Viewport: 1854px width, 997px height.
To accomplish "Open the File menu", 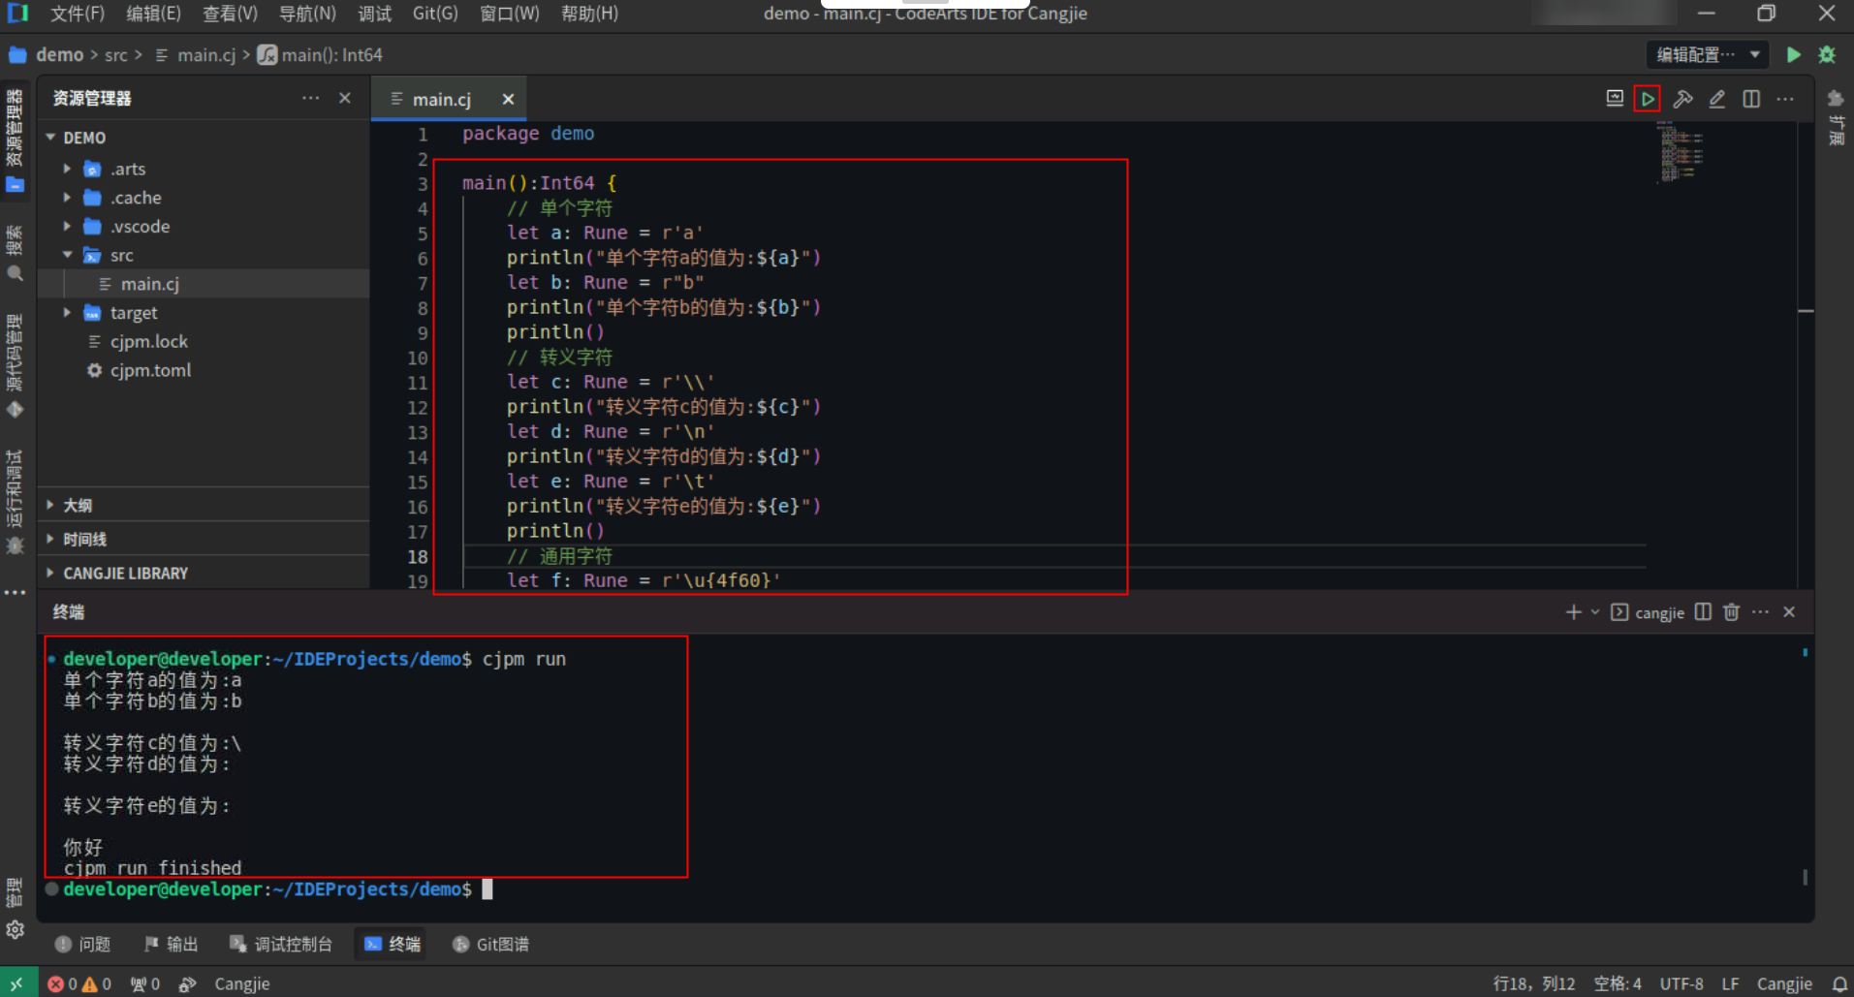I will tap(77, 14).
